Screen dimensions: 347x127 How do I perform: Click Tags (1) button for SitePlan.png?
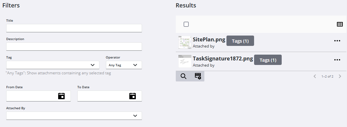(240, 41)
